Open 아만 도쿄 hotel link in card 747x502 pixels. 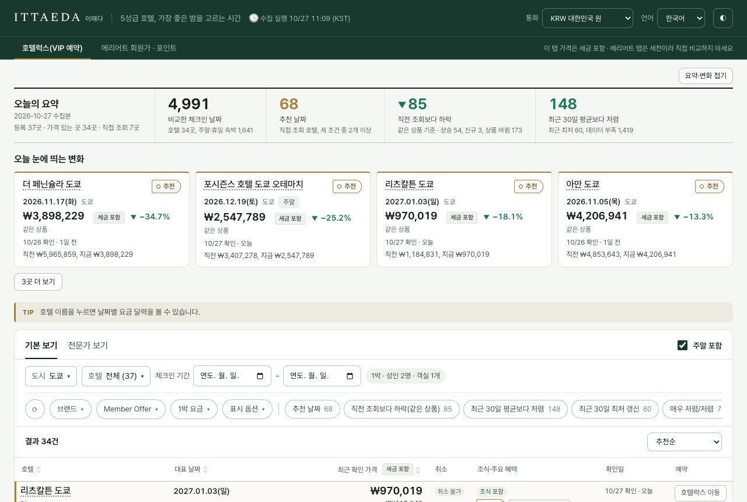pos(582,184)
